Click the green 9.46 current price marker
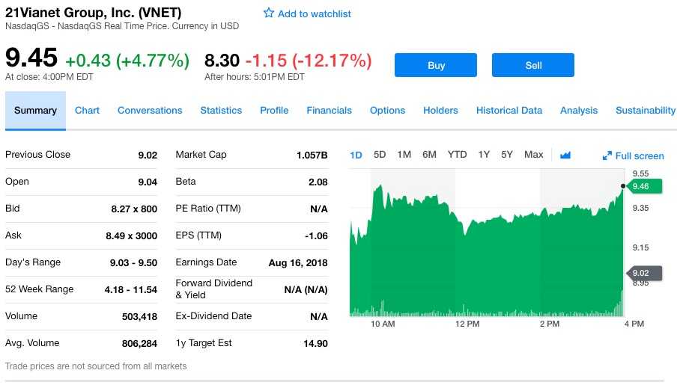 point(643,186)
